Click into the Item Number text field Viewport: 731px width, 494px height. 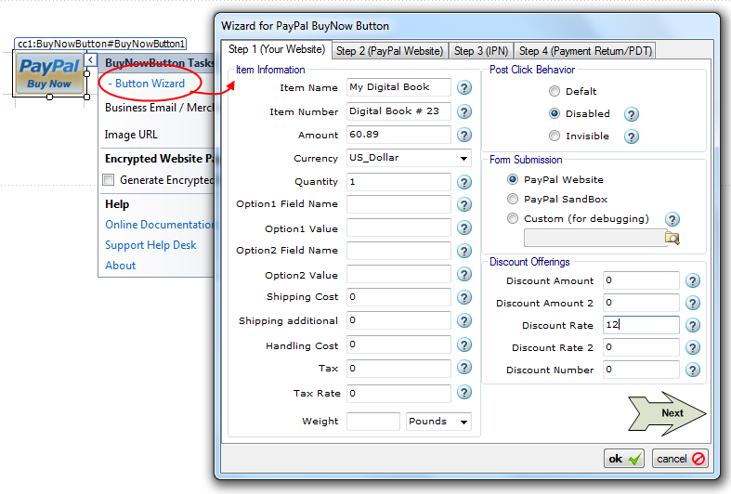pos(398,111)
